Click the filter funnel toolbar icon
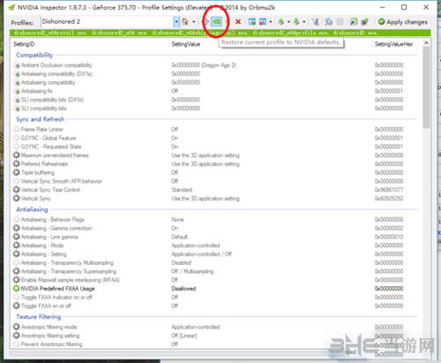Image resolution: width=441 pixels, height=363 pixels. click(316, 22)
